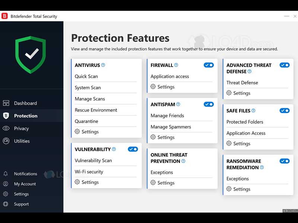This screenshot has height=223, width=298.
Task: Toggle the Vulnerability switch
Action: pos(133,149)
